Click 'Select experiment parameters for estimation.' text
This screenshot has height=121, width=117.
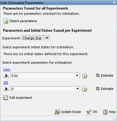(37, 63)
